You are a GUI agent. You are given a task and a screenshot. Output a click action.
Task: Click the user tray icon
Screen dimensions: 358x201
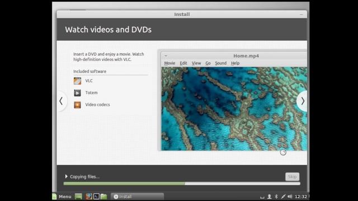(270, 197)
